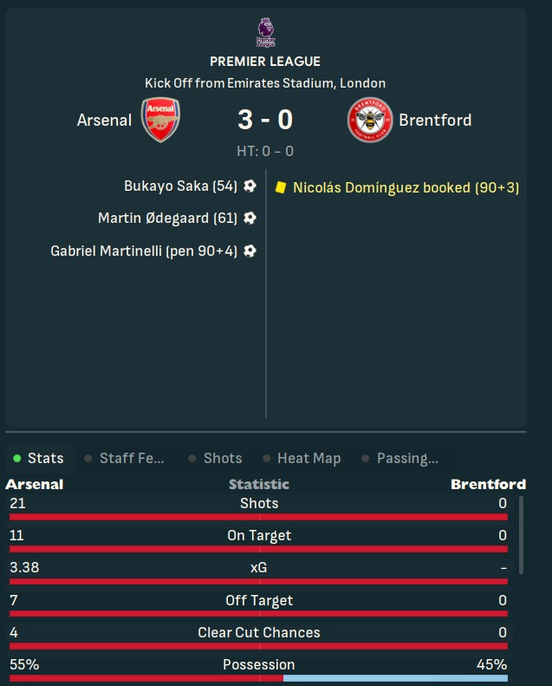Click the blue Brentford possession bar
The width and height of the screenshot is (552, 686).
click(395, 678)
